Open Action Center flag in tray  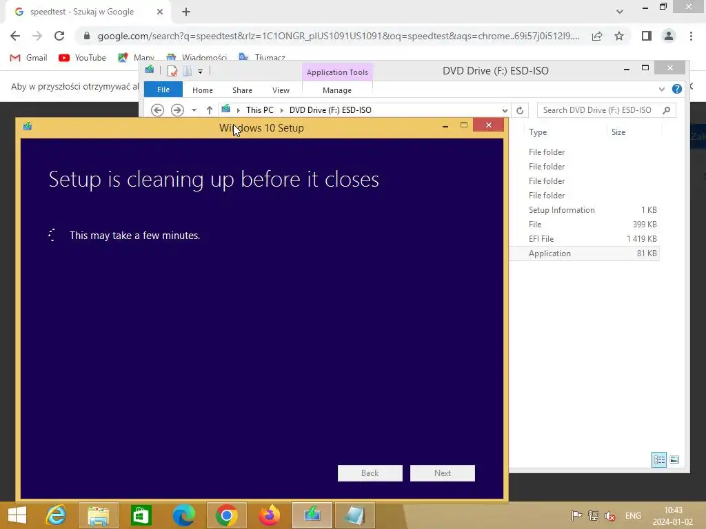point(576,516)
